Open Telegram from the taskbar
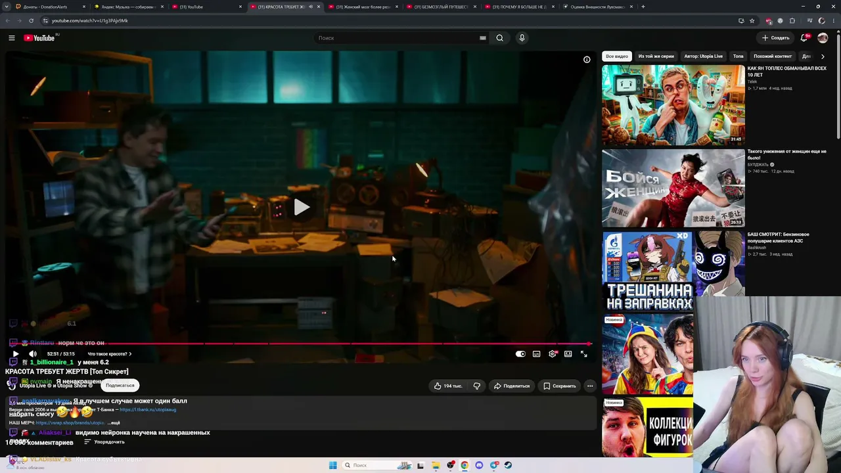Image resolution: width=841 pixels, height=473 pixels. coord(494,466)
